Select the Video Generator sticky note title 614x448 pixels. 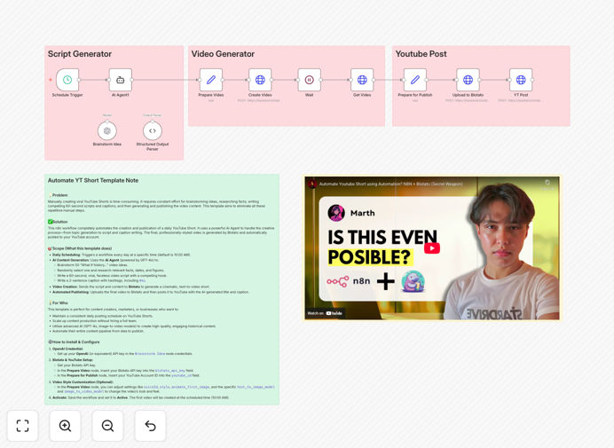point(223,54)
